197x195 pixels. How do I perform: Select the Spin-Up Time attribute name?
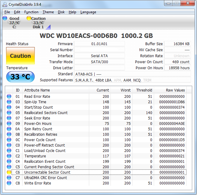pyautogui.click(x=35, y=102)
